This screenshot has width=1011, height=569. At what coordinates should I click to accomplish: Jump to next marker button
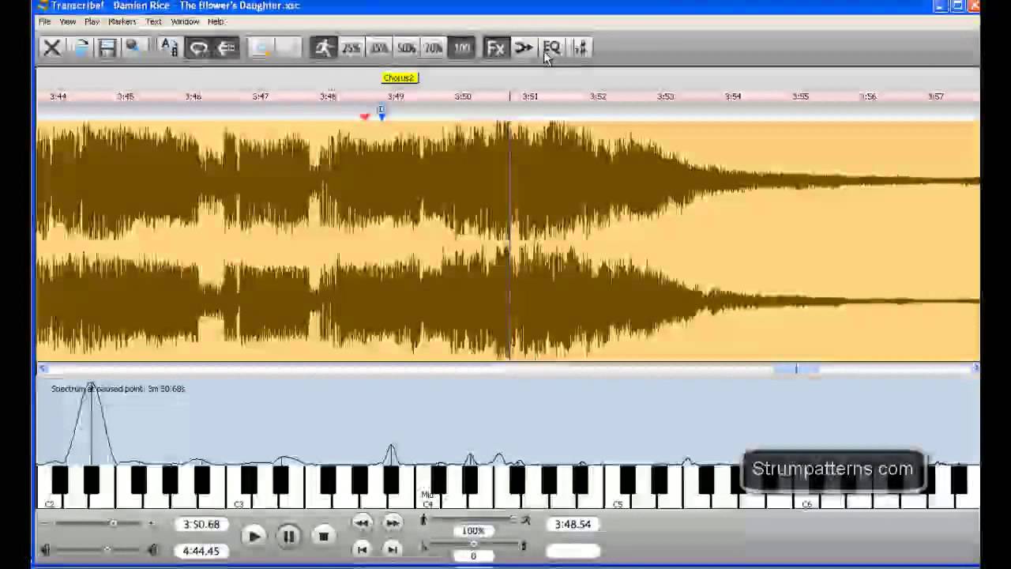(x=393, y=549)
